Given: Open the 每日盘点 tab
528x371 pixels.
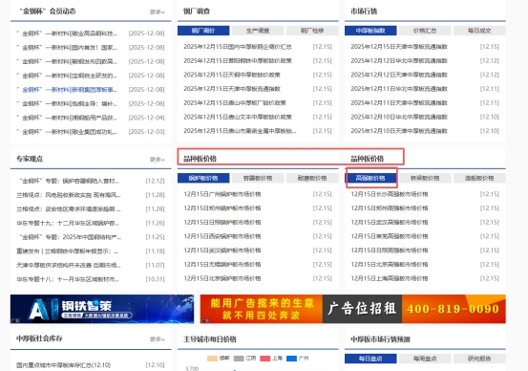Looking at the screenshot, I should click(x=370, y=359).
